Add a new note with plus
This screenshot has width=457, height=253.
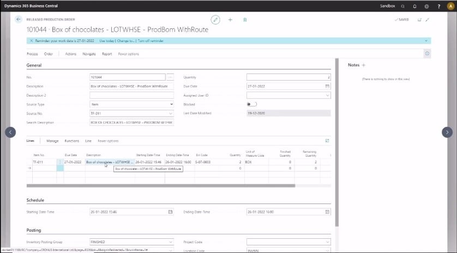(x=363, y=65)
